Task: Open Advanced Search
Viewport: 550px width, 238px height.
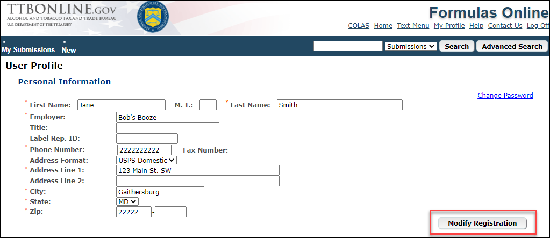Action: pos(511,46)
